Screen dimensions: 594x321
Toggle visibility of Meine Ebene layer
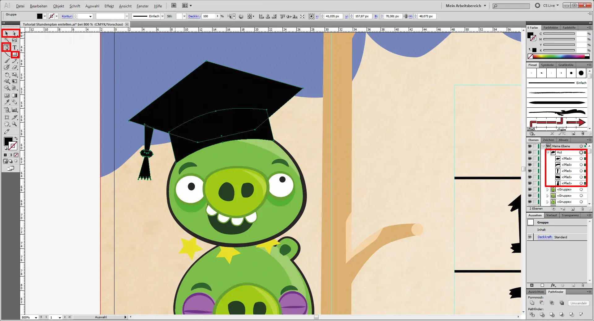(530, 146)
